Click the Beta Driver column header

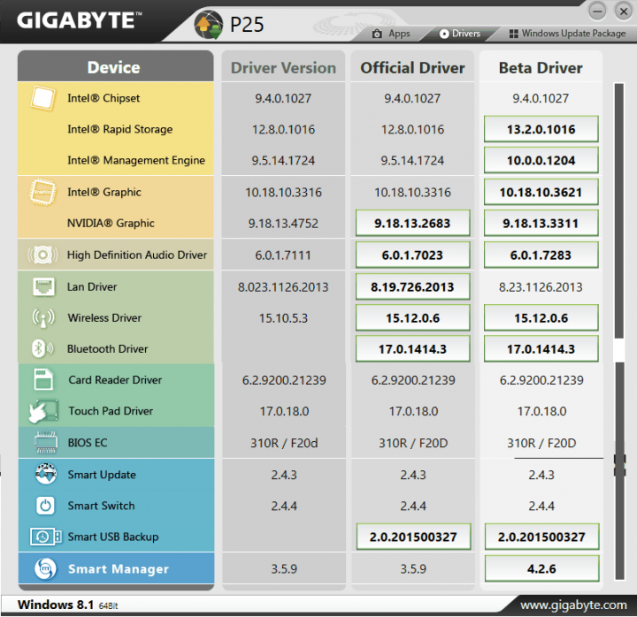(x=541, y=67)
